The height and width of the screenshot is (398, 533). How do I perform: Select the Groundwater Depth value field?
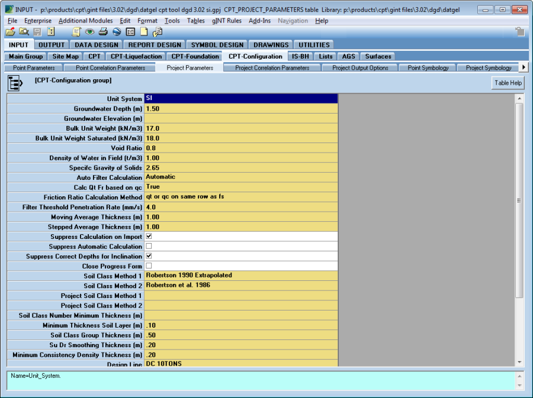240,109
